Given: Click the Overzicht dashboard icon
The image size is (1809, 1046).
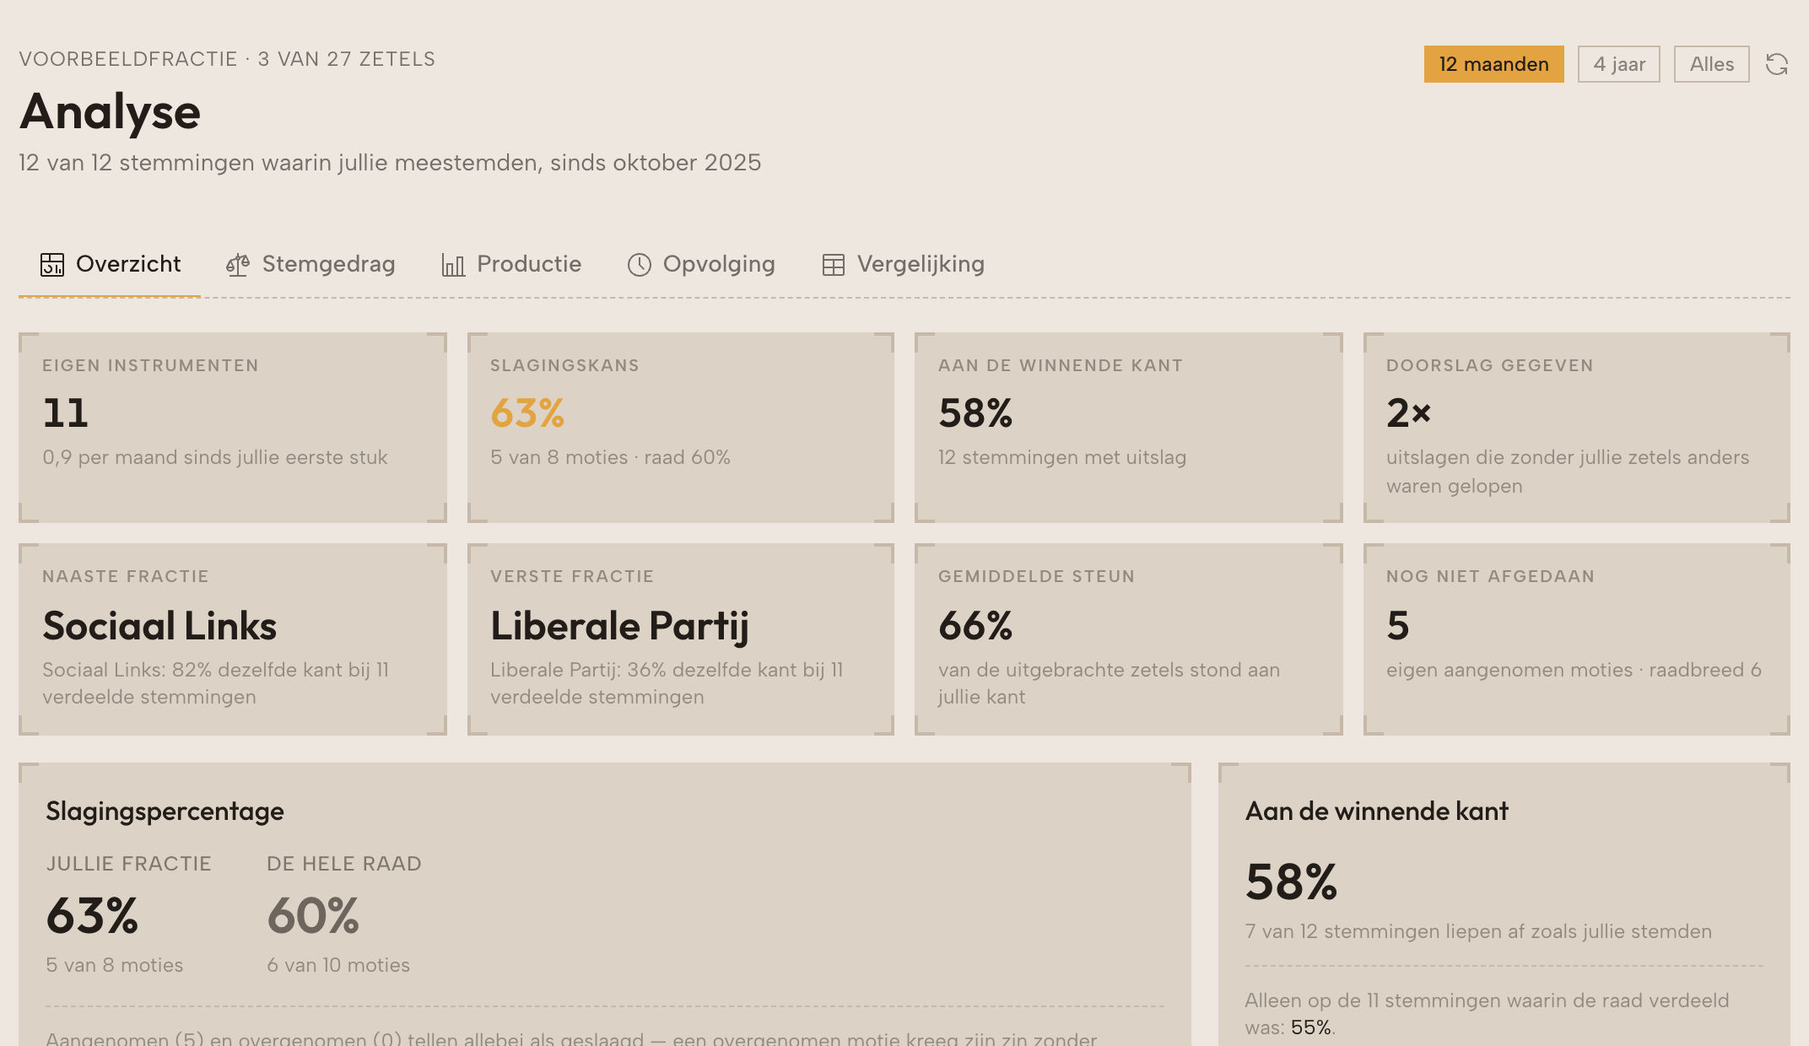Looking at the screenshot, I should click(52, 265).
